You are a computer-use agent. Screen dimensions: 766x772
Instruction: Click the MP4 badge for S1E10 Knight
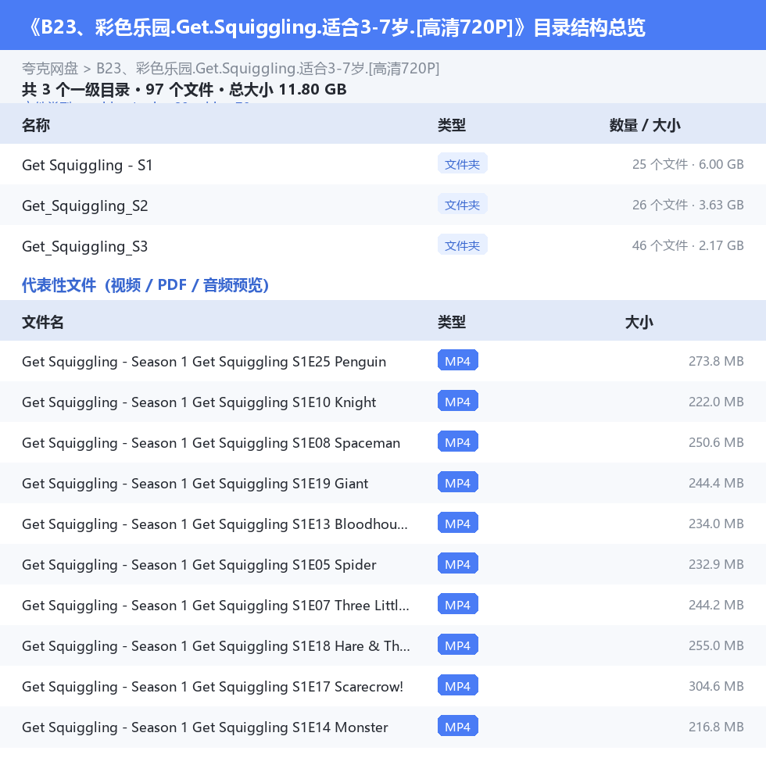pyautogui.click(x=457, y=402)
